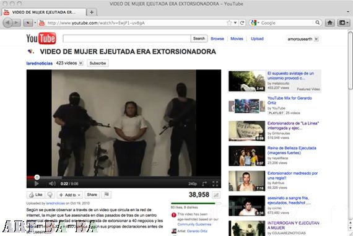Go to the browser home page
Image resolution: width=353 pixels, height=236 pixels.
click(330, 23)
